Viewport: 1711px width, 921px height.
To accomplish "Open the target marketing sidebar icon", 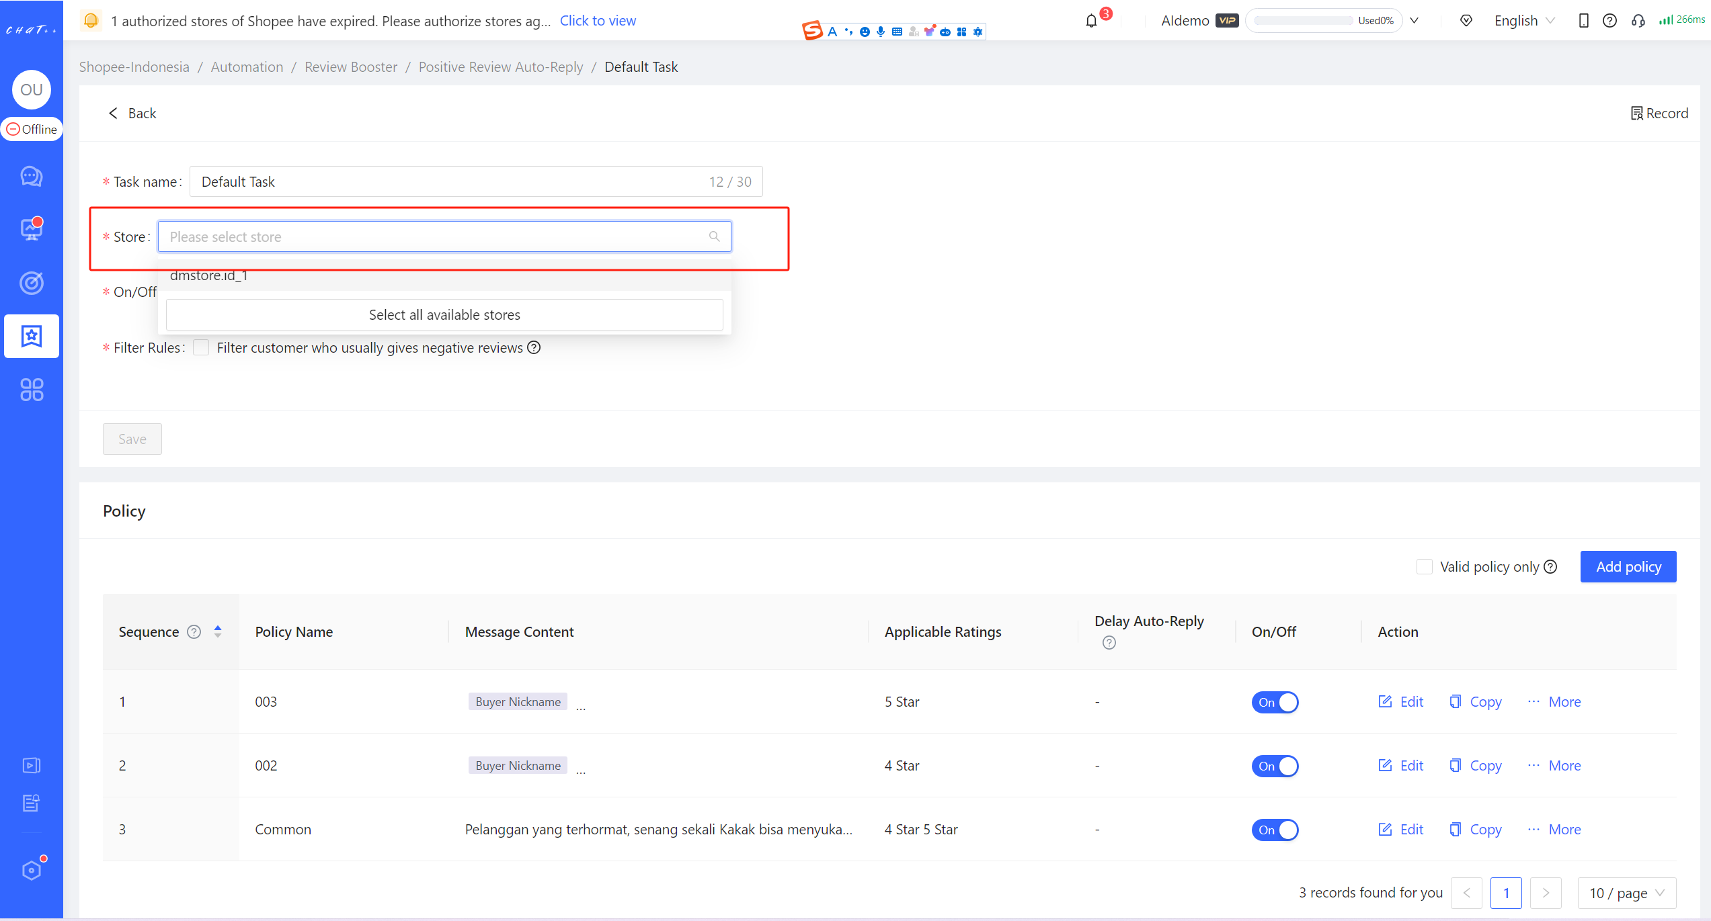I will (x=32, y=283).
